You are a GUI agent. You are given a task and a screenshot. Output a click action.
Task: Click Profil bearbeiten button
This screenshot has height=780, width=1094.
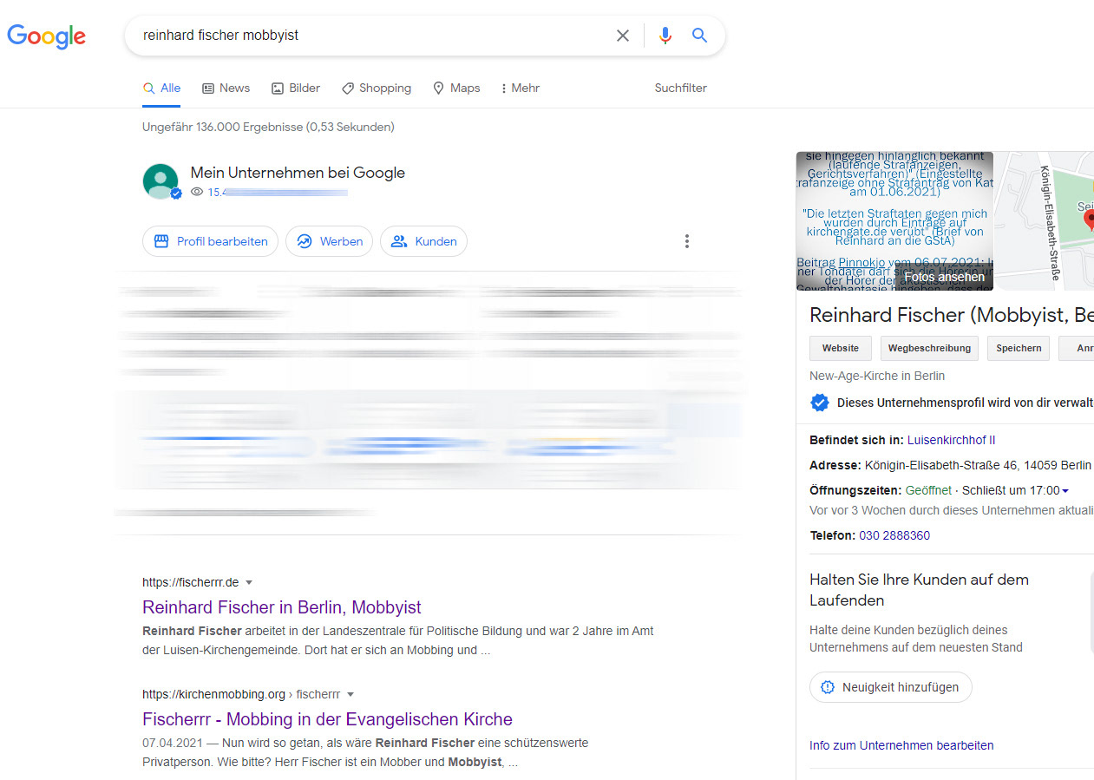tap(210, 241)
